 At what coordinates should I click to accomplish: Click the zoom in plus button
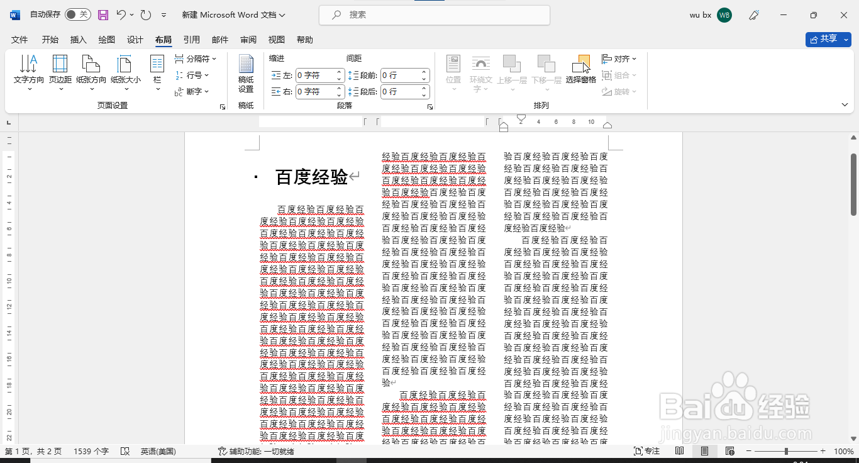[823, 451]
